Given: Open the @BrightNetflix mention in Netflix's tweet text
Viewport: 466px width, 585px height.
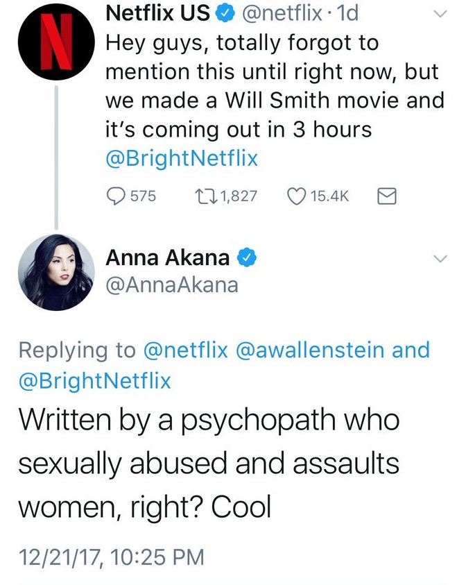Looking at the screenshot, I should pyautogui.click(x=182, y=158).
